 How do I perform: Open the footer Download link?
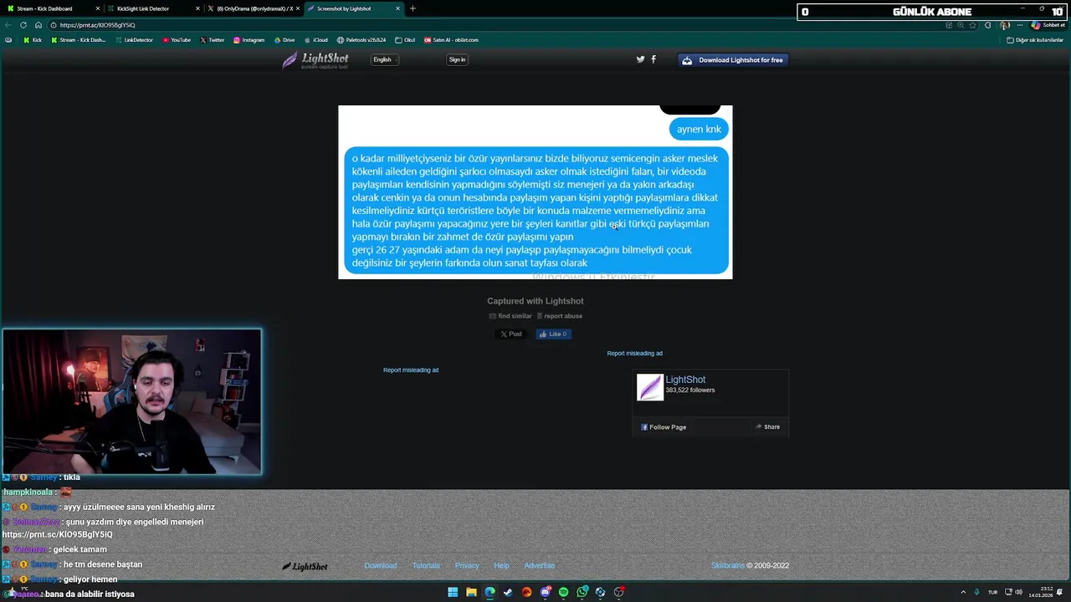(x=381, y=566)
